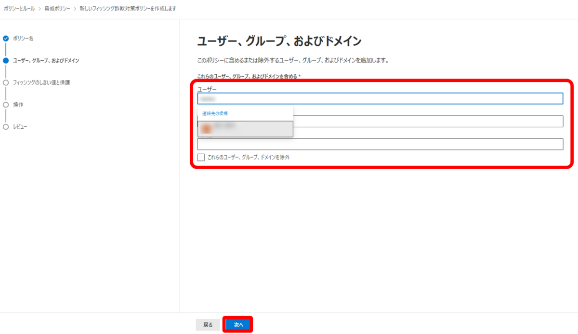Navigate to ポリシーとルール breadcrumb

pyautogui.click(x=20, y=8)
